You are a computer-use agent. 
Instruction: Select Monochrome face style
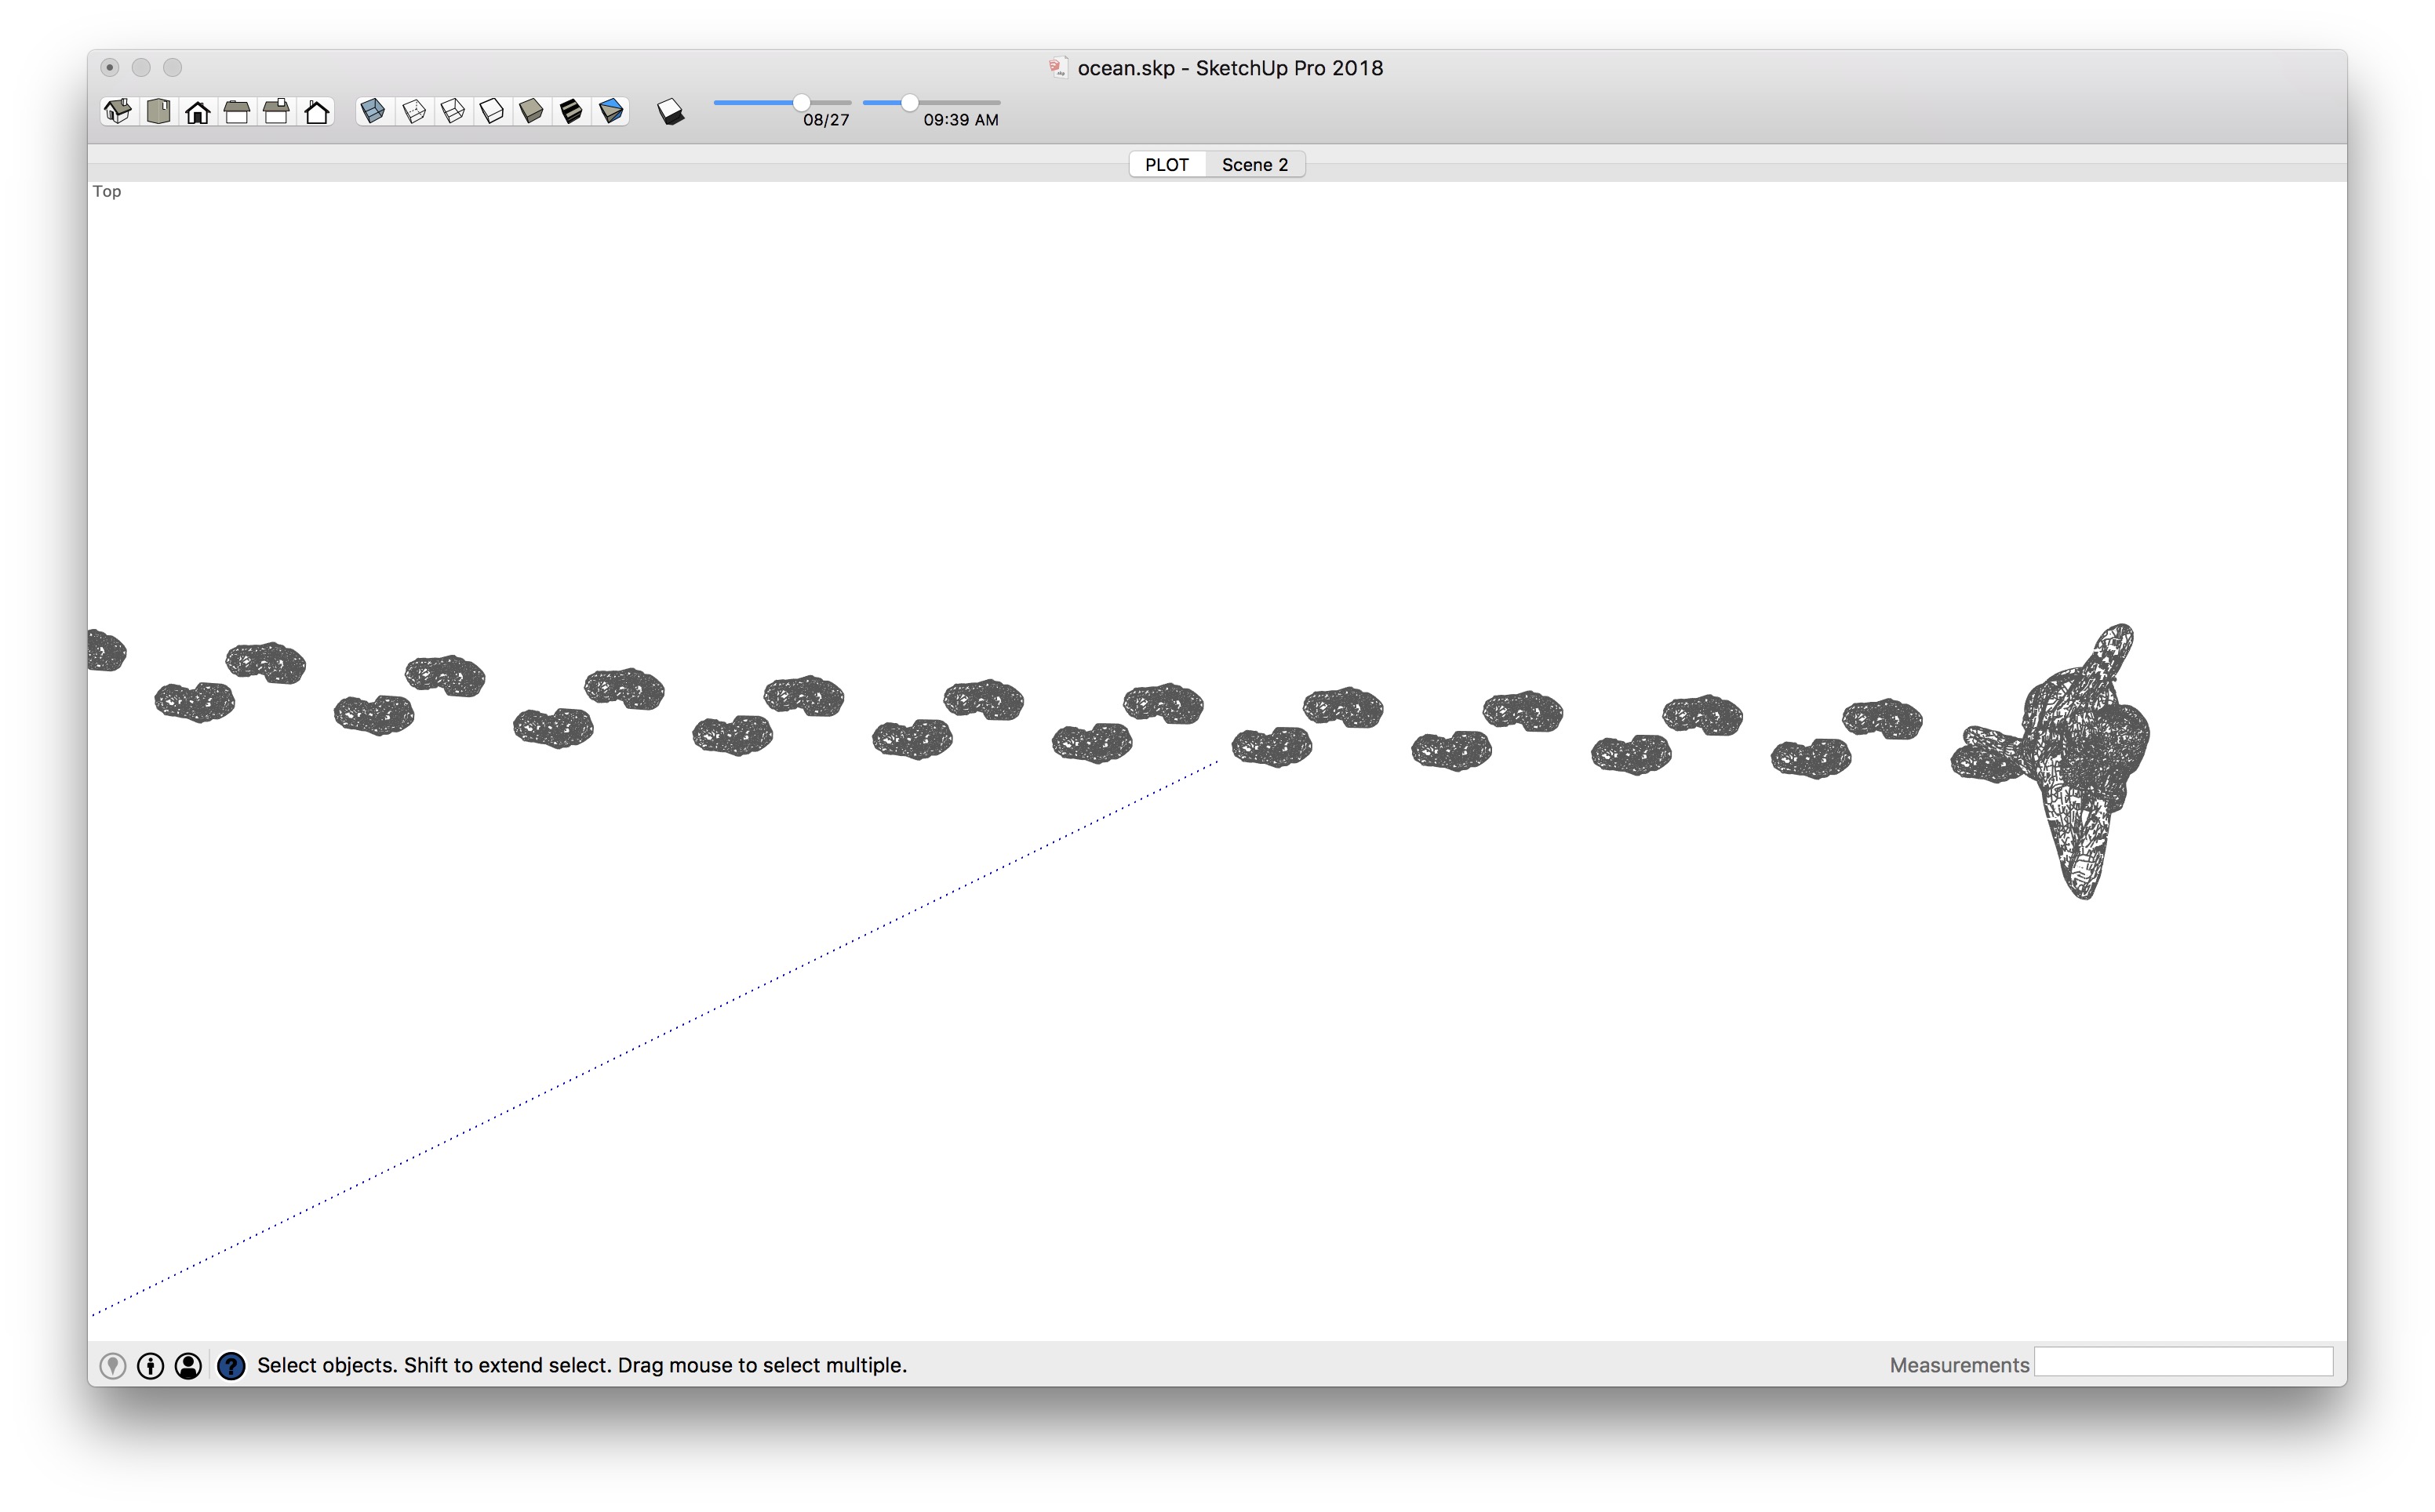[611, 111]
